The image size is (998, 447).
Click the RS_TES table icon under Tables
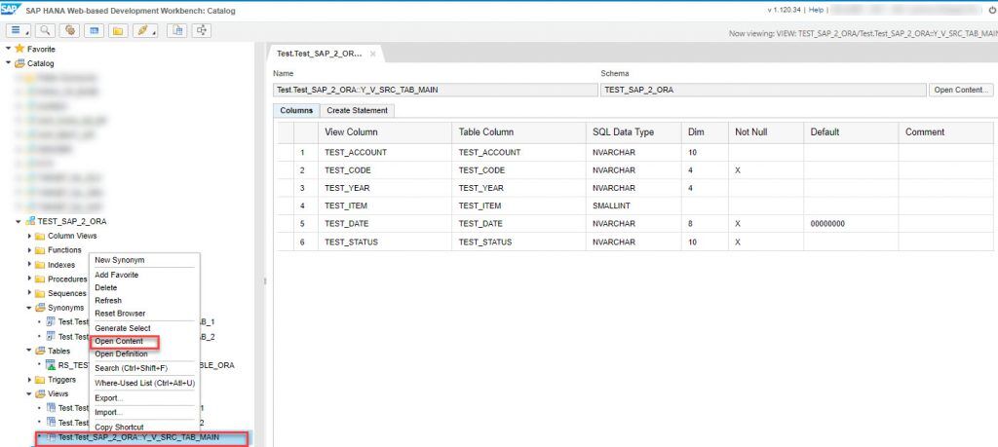tap(51, 365)
